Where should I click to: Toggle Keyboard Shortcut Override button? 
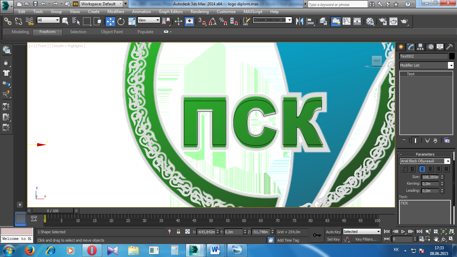tap(189, 21)
